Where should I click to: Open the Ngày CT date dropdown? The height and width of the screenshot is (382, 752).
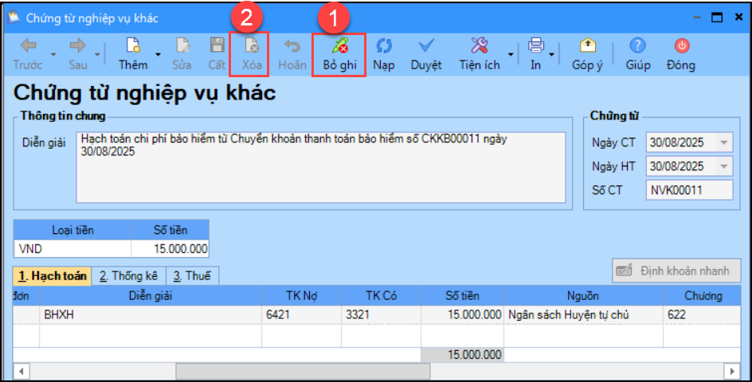723,142
